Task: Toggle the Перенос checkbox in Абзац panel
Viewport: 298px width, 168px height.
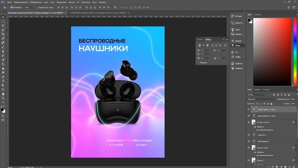Action: pyautogui.click(x=198, y=63)
